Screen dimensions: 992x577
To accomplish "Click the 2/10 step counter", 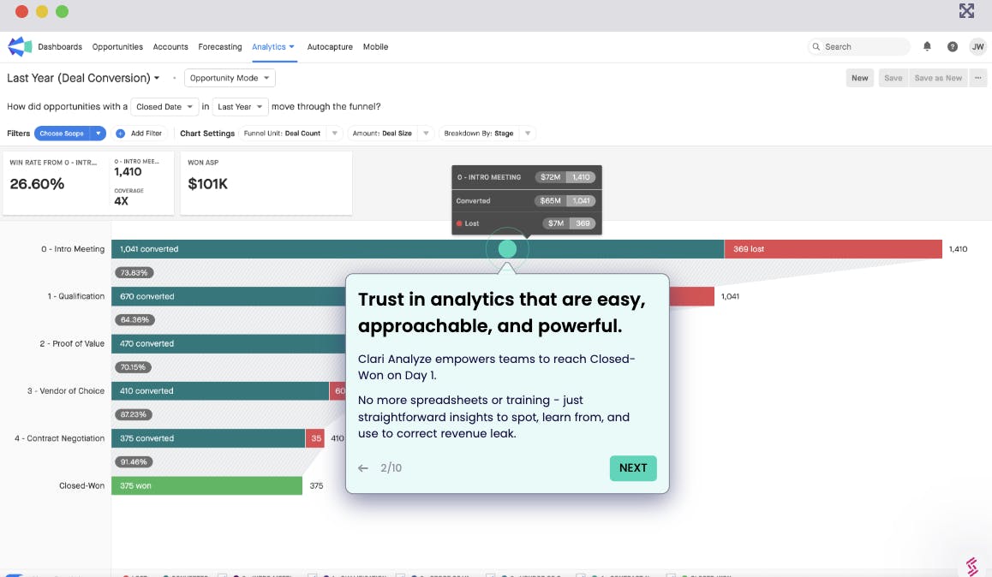I will point(391,468).
